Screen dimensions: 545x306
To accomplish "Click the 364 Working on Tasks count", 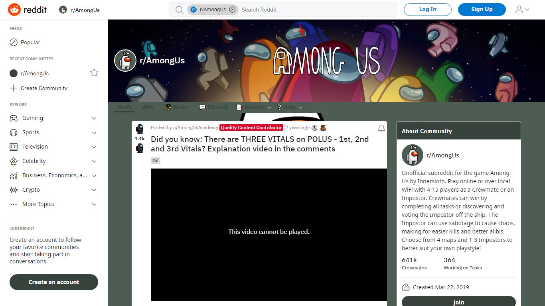I will tap(463, 263).
